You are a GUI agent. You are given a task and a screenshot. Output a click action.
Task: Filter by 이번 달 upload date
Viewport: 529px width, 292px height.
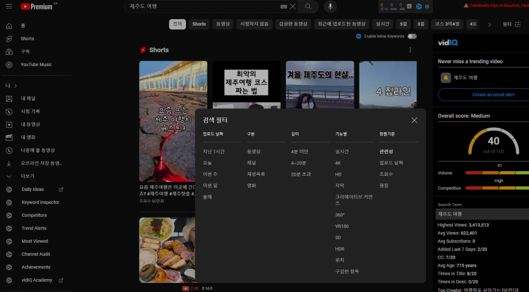[x=210, y=185]
